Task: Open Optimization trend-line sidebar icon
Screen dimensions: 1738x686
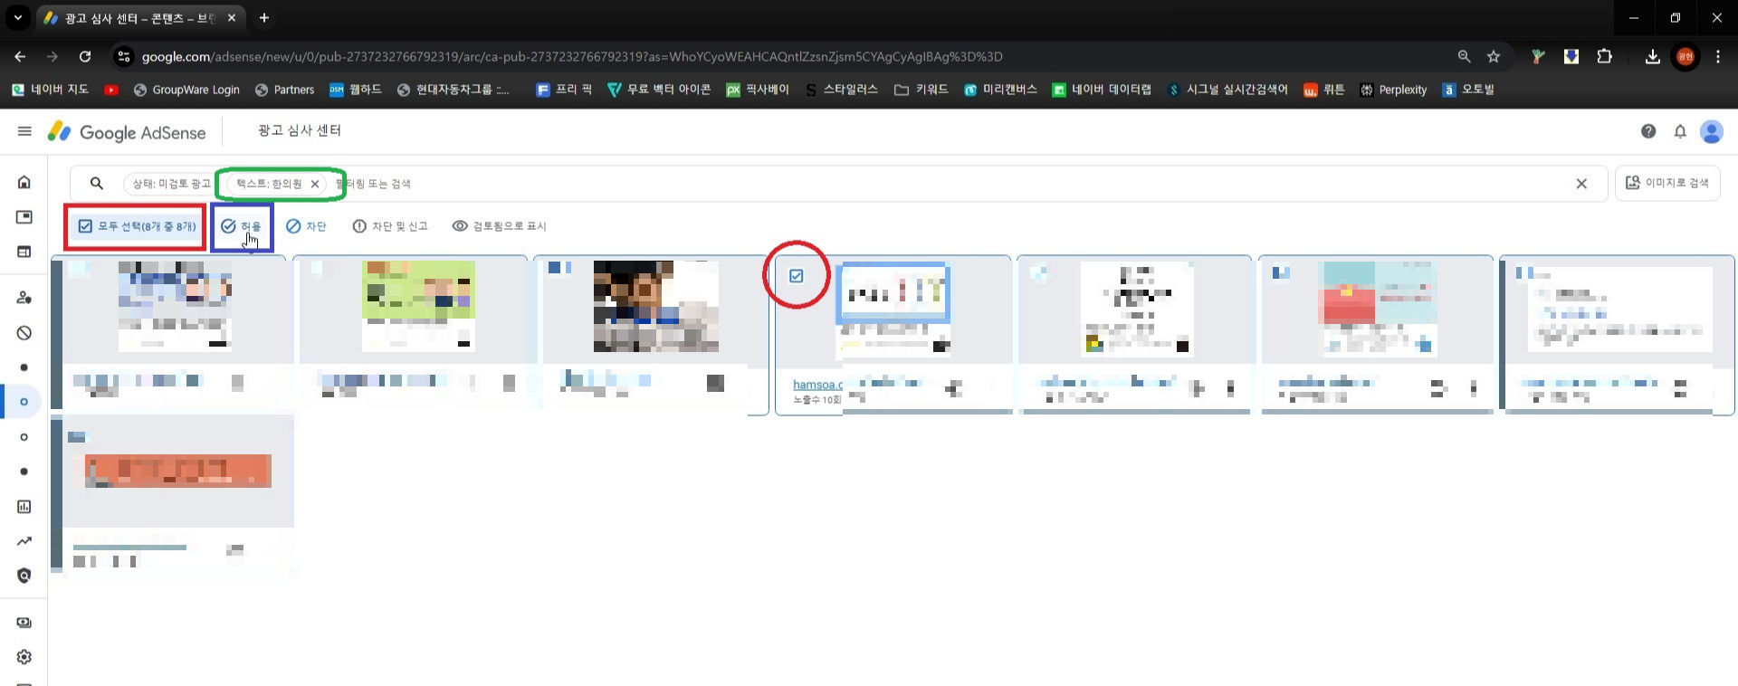Action: 24,541
